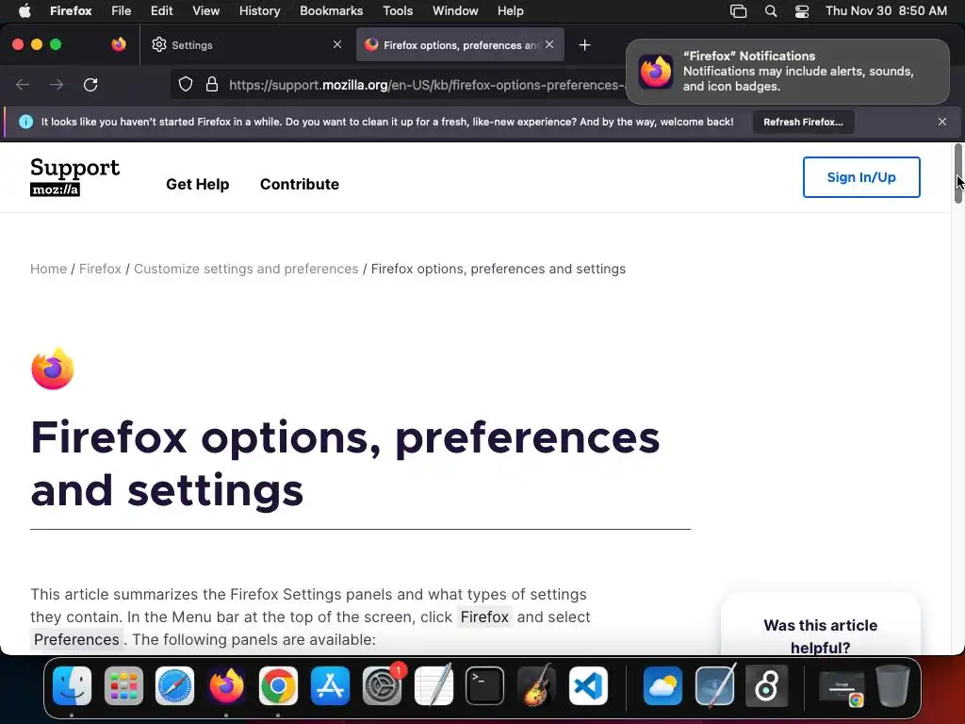Open the Edit menu
Viewport: 965px width, 724px height.
[x=162, y=10]
